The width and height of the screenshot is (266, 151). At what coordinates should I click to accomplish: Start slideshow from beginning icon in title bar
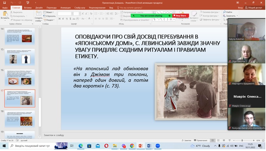pyautogui.click(x=28, y=3)
